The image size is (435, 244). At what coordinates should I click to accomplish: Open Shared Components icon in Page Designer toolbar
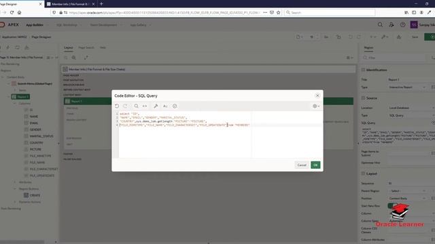[x=399, y=37]
